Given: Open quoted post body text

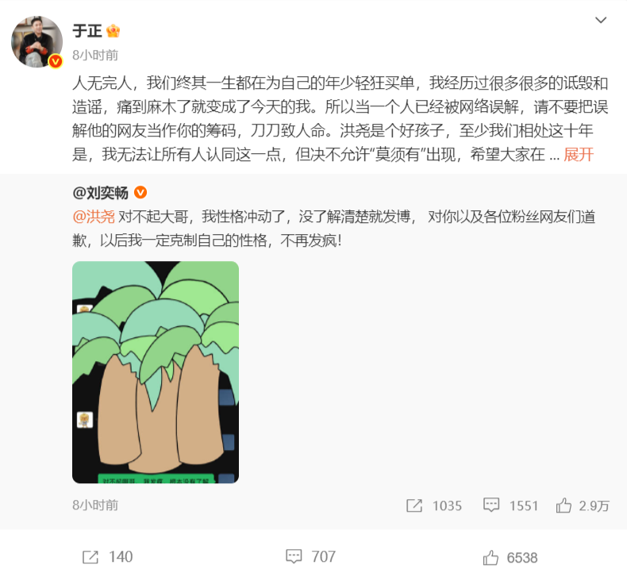Looking at the screenshot, I should click(x=334, y=229).
